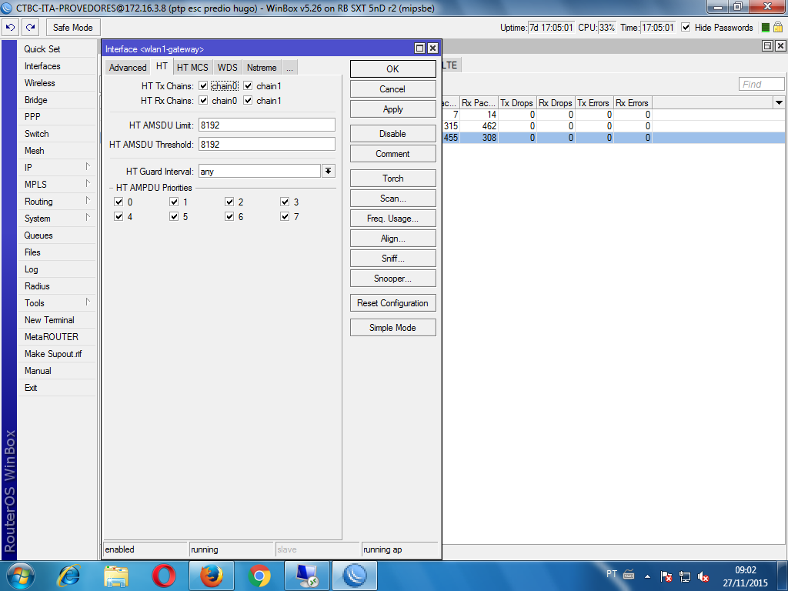Show hidden tray icons arrow
The width and height of the screenshot is (788, 591).
[648, 576]
